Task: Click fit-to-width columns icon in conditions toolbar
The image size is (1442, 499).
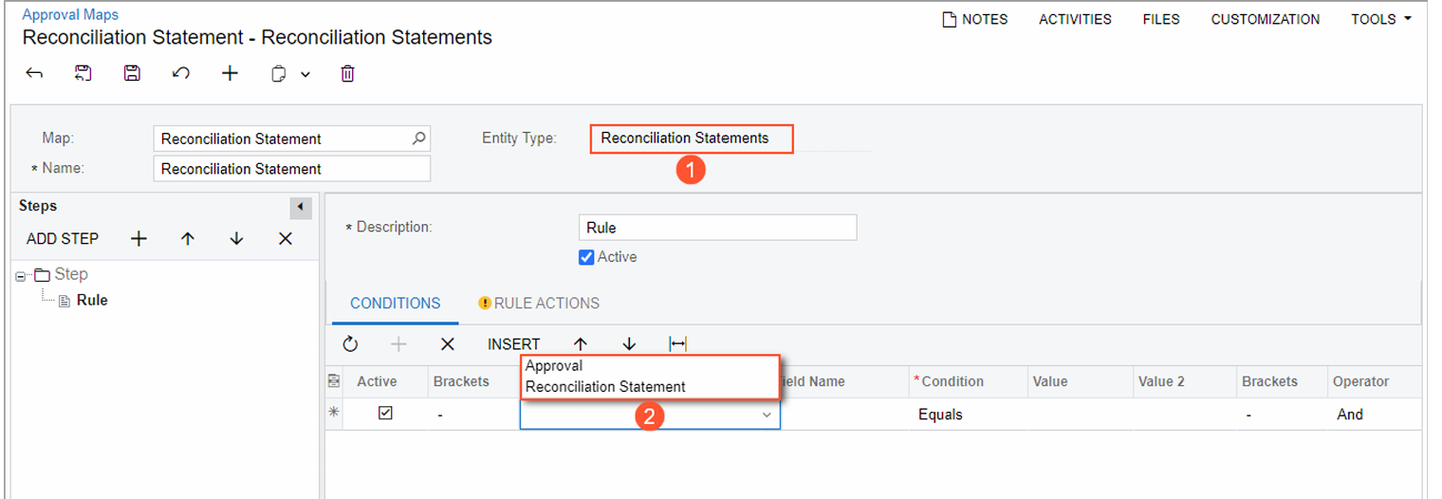Action: [677, 344]
